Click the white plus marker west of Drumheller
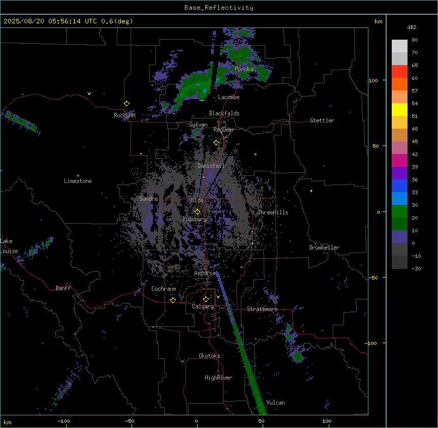The width and height of the screenshot is (438, 428). [311, 191]
